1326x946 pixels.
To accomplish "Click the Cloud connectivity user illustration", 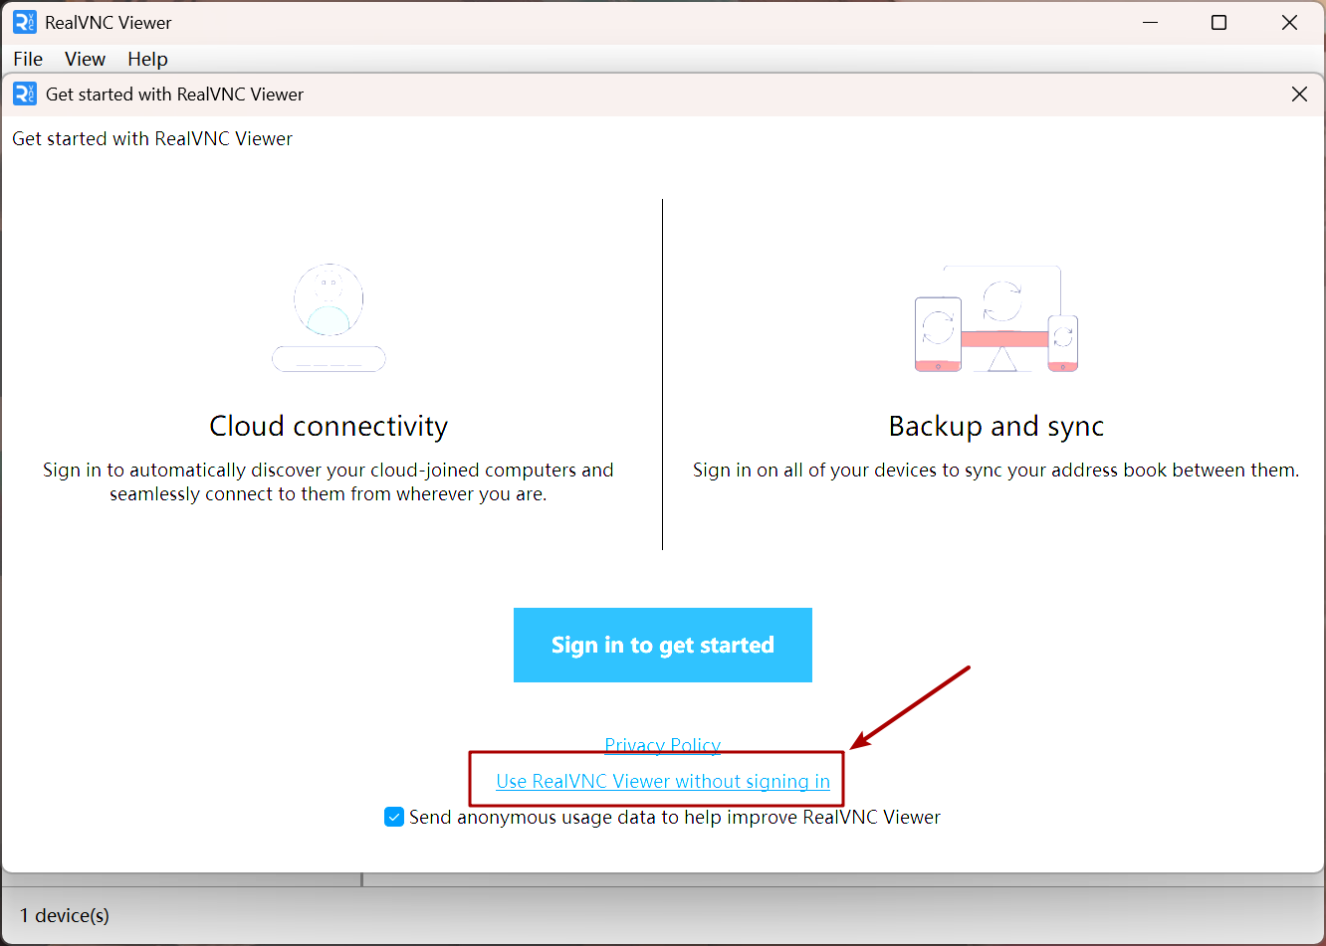I will [x=329, y=317].
